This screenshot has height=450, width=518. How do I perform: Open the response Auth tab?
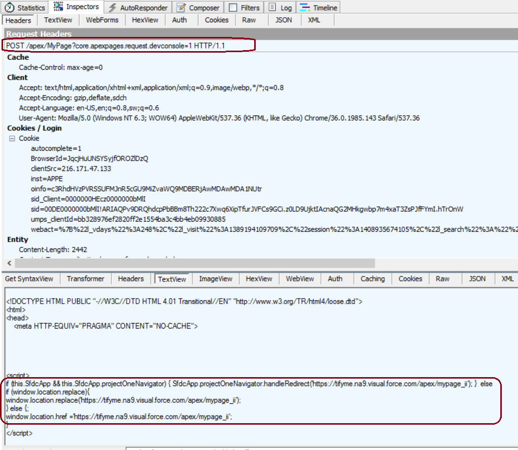pos(335,278)
